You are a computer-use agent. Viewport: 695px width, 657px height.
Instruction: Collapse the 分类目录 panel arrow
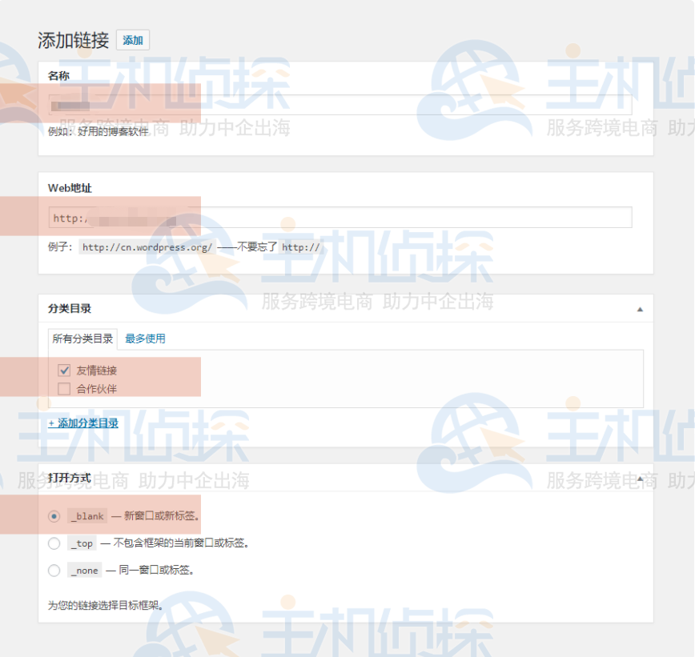640,309
